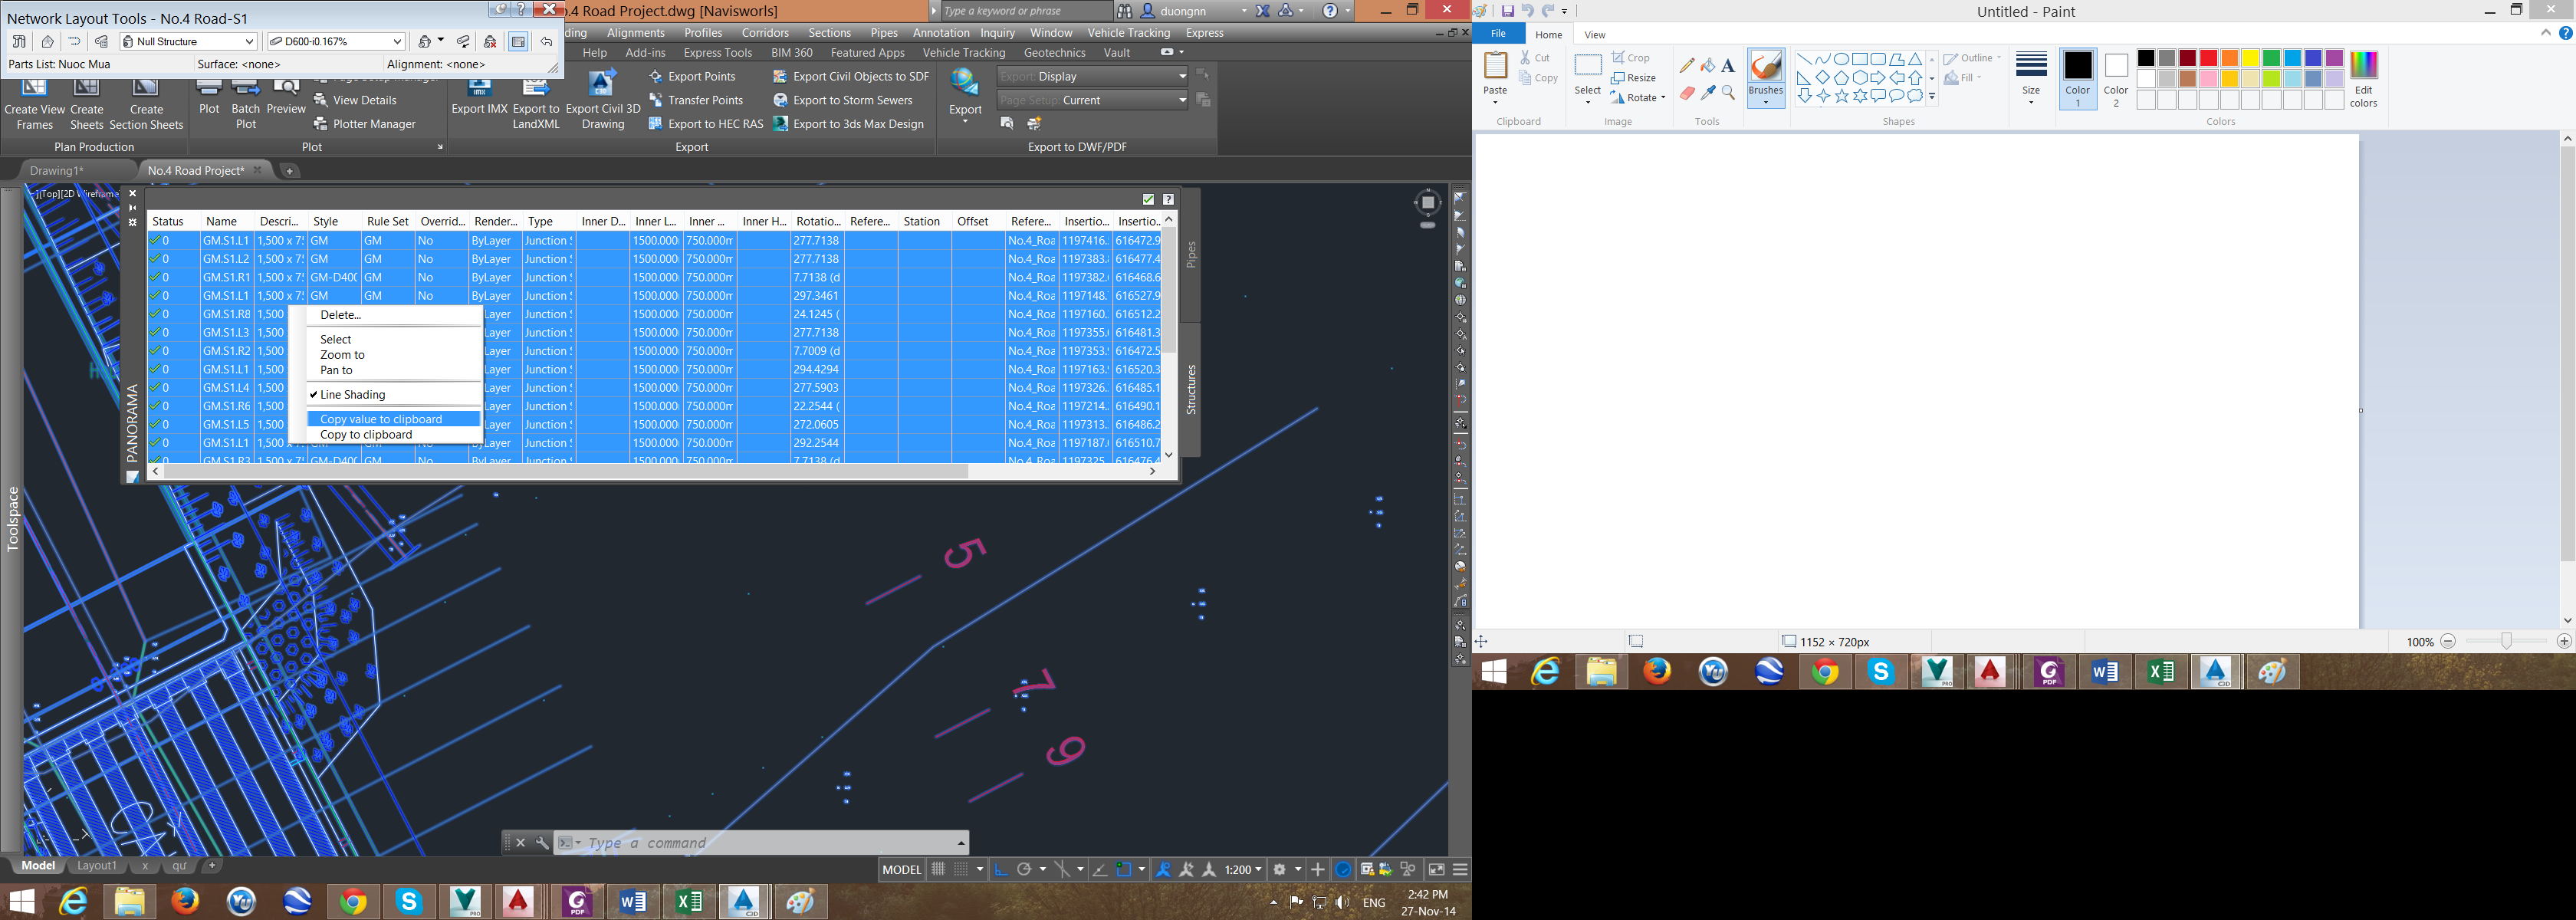Click Customization menu icon in status bar
Screen dimensions: 2576x920
click(x=1460, y=869)
